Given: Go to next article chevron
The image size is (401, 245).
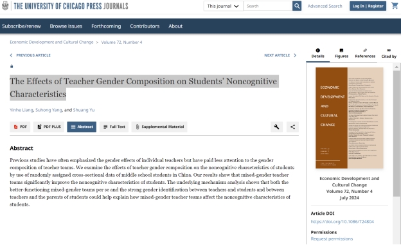Looking at the screenshot, I should coord(295,55).
